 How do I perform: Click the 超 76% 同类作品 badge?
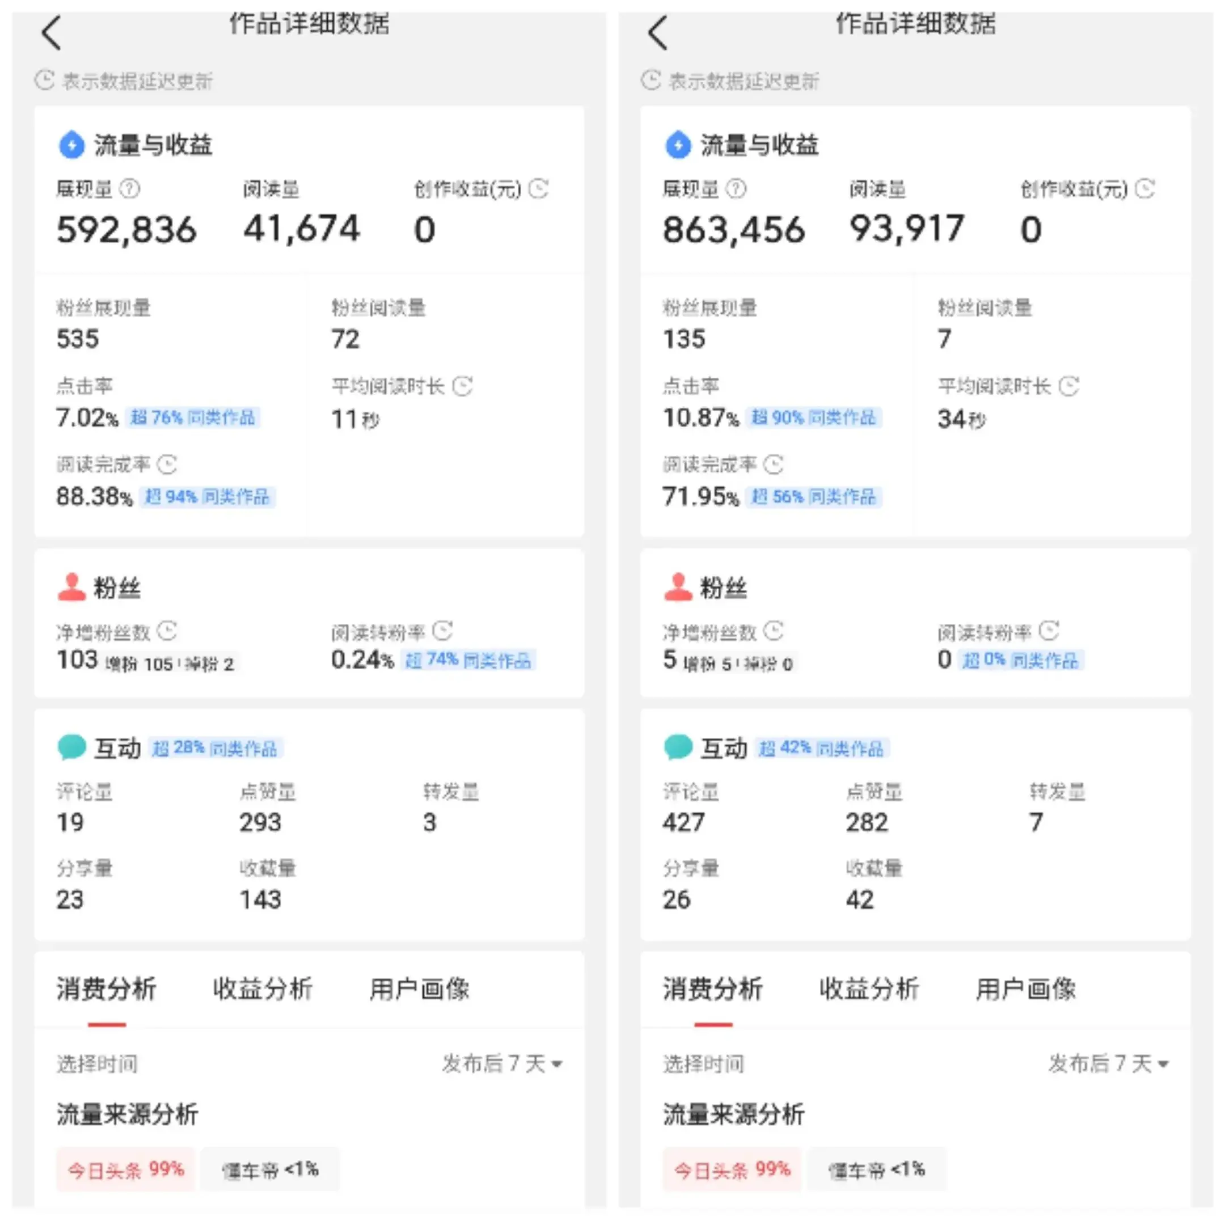(x=192, y=417)
